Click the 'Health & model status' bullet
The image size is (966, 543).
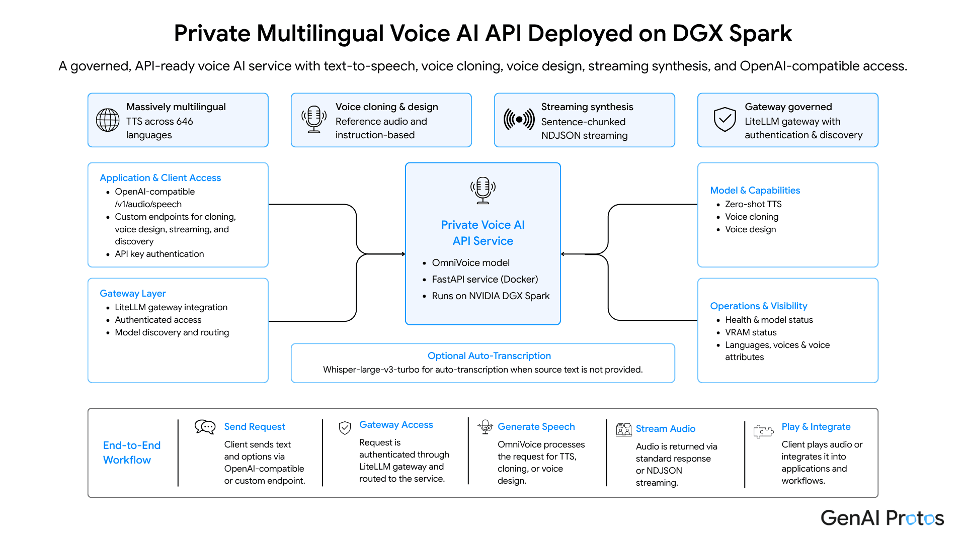tap(769, 320)
